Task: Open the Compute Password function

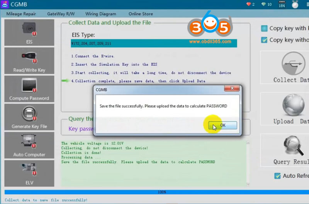Action: tap(29, 89)
